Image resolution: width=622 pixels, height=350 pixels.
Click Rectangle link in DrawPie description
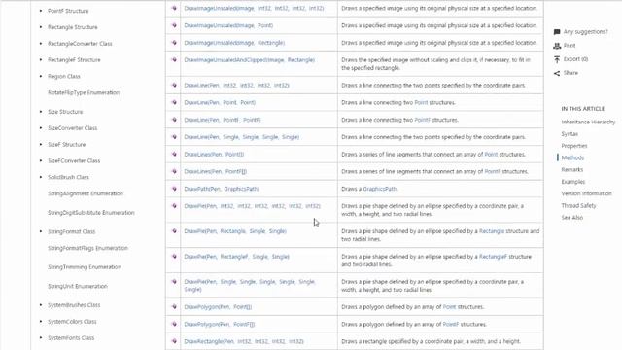(x=492, y=231)
